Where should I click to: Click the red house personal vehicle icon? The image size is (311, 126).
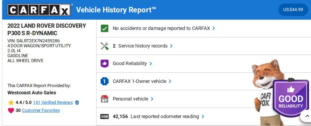(104, 99)
